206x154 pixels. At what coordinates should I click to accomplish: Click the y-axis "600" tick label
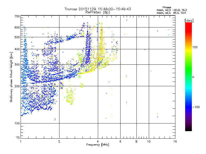17,27
